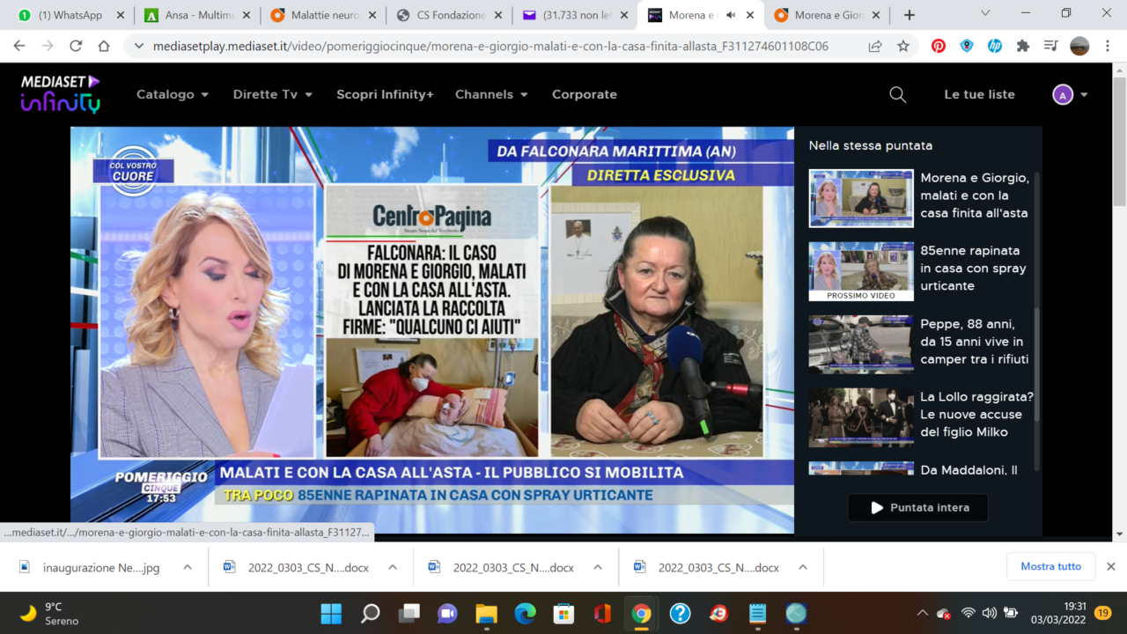The width and height of the screenshot is (1127, 634).
Task: Open the weather widget 9°C Sereno
Action: click(49, 613)
